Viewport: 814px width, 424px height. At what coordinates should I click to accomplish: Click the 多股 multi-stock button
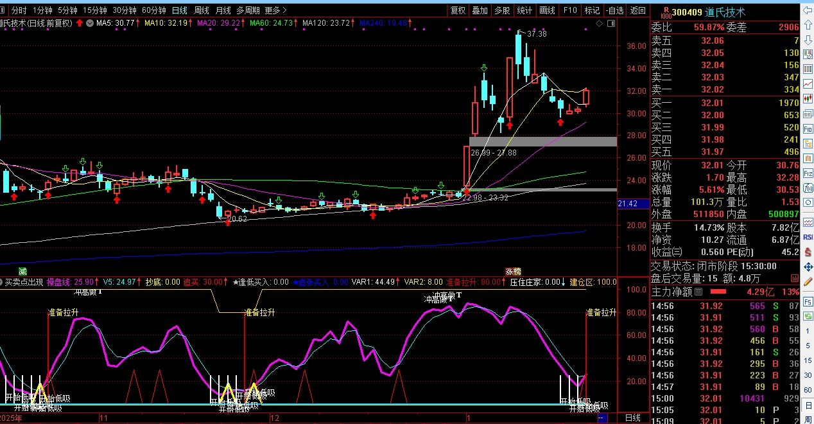(x=502, y=10)
